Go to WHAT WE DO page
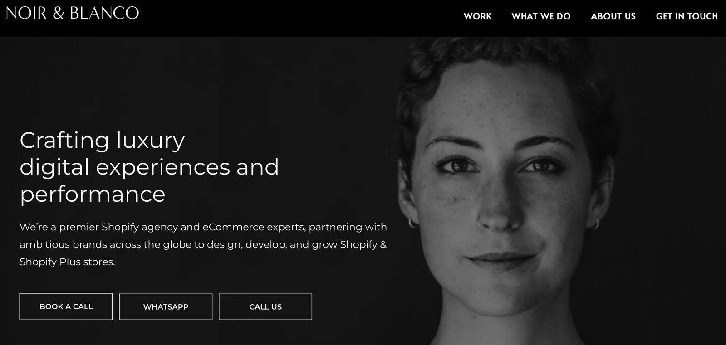Image resolution: width=726 pixels, height=345 pixels. tap(541, 16)
